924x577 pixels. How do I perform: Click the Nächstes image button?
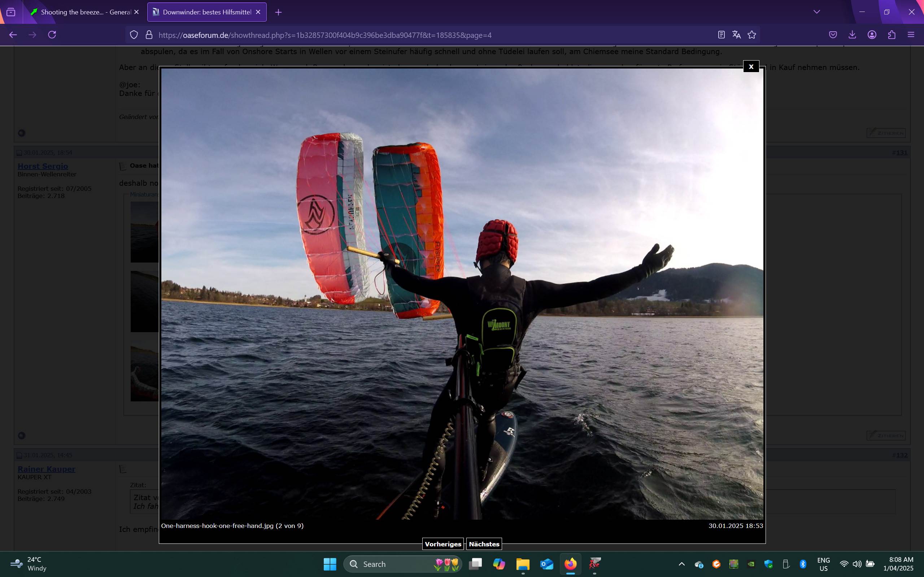pos(484,544)
